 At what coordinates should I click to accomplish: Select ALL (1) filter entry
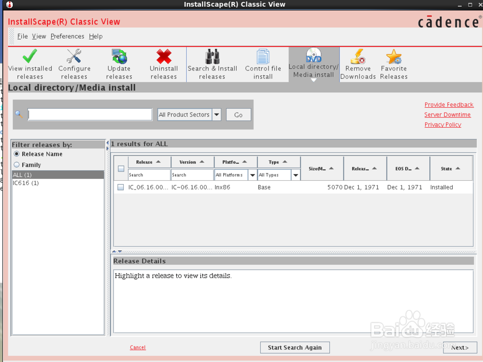pos(58,175)
